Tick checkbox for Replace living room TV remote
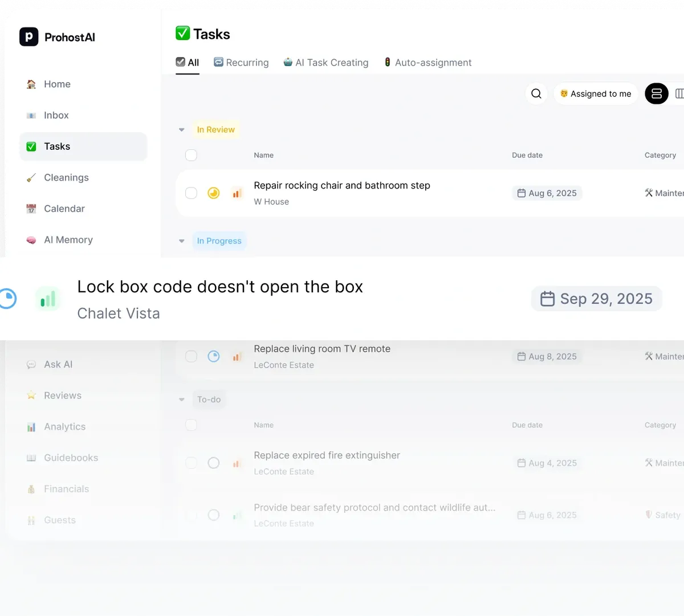This screenshot has height=616, width=684. point(192,357)
